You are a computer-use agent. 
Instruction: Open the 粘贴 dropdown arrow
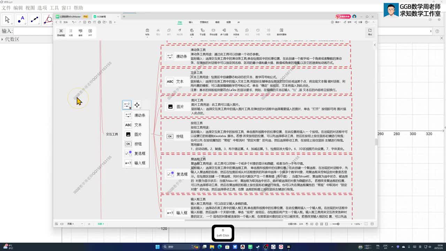pos(147,37)
